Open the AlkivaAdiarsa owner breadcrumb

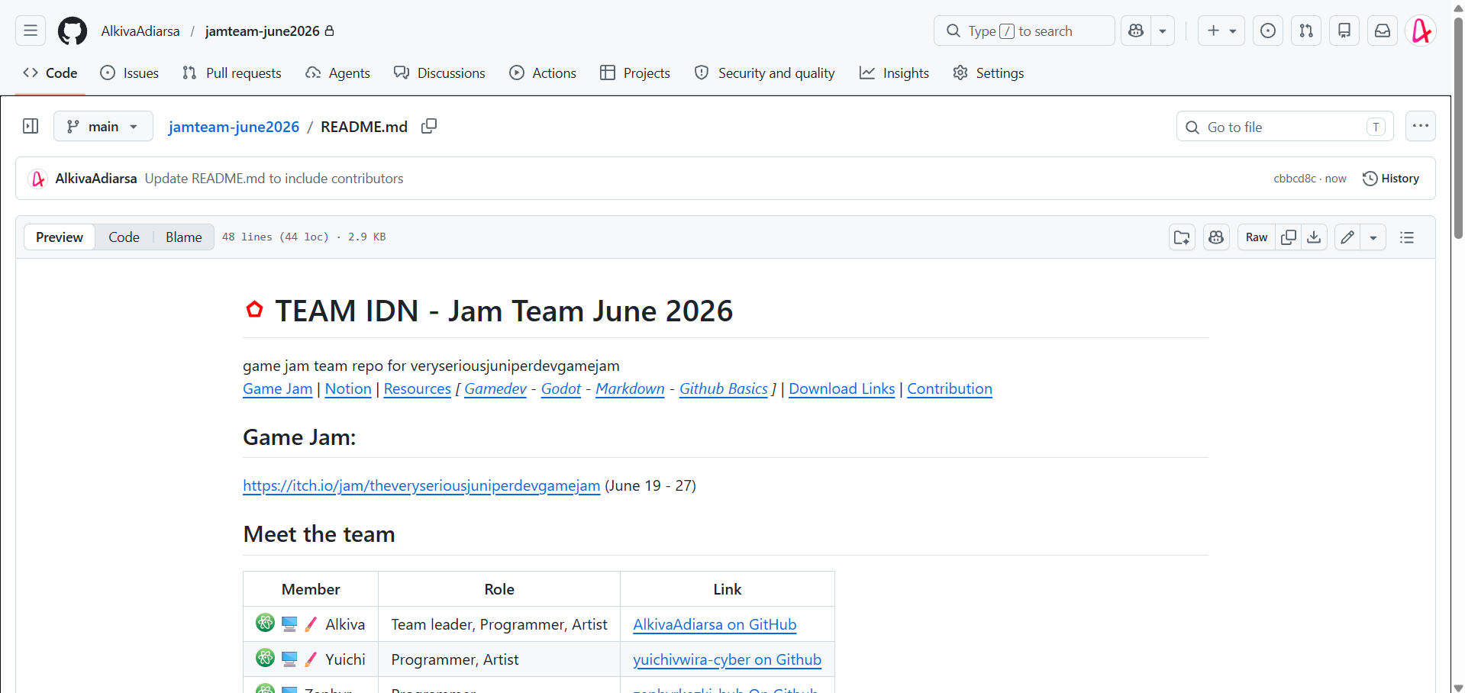tap(140, 31)
